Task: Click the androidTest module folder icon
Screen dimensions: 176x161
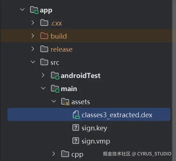Action: 55,75
